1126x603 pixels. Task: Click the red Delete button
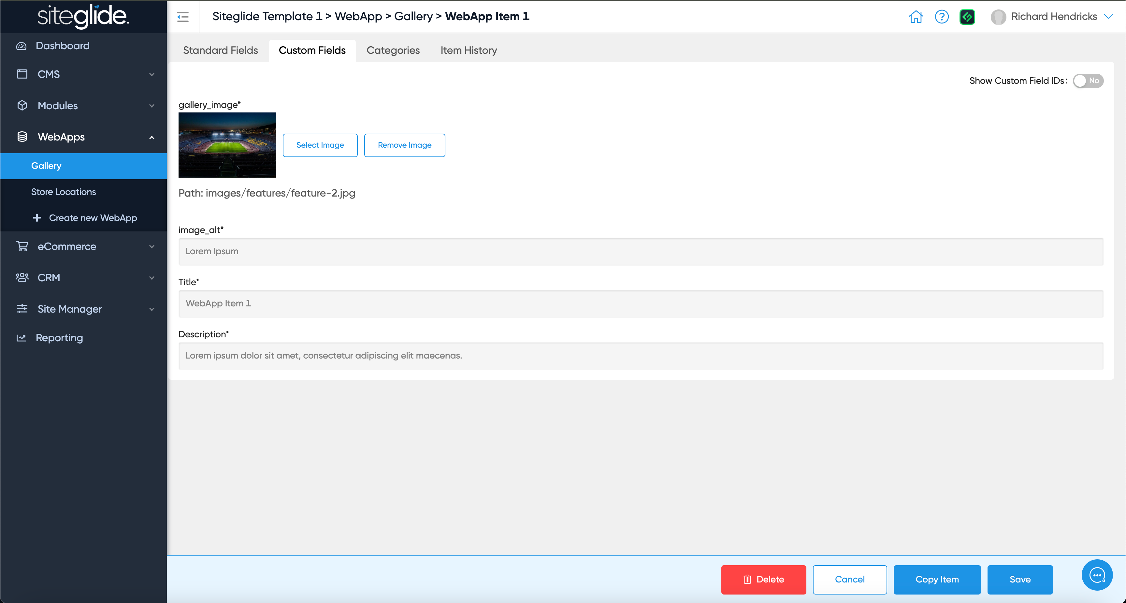coord(763,580)
